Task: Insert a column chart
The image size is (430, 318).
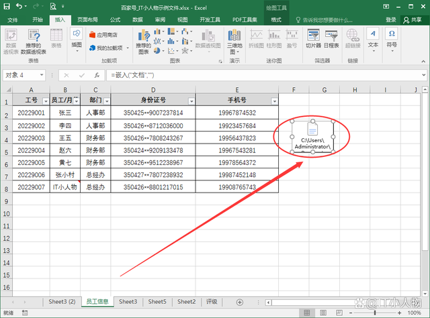Action: (159, 32)
